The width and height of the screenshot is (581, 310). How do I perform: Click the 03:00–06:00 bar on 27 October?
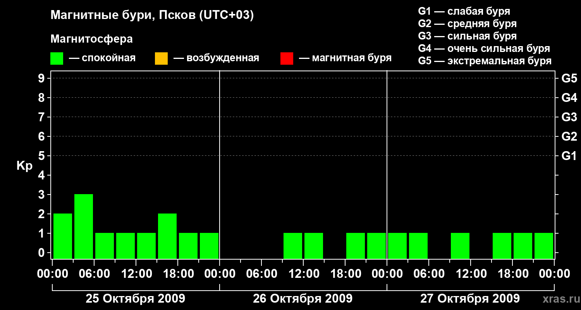click(418, 246)
